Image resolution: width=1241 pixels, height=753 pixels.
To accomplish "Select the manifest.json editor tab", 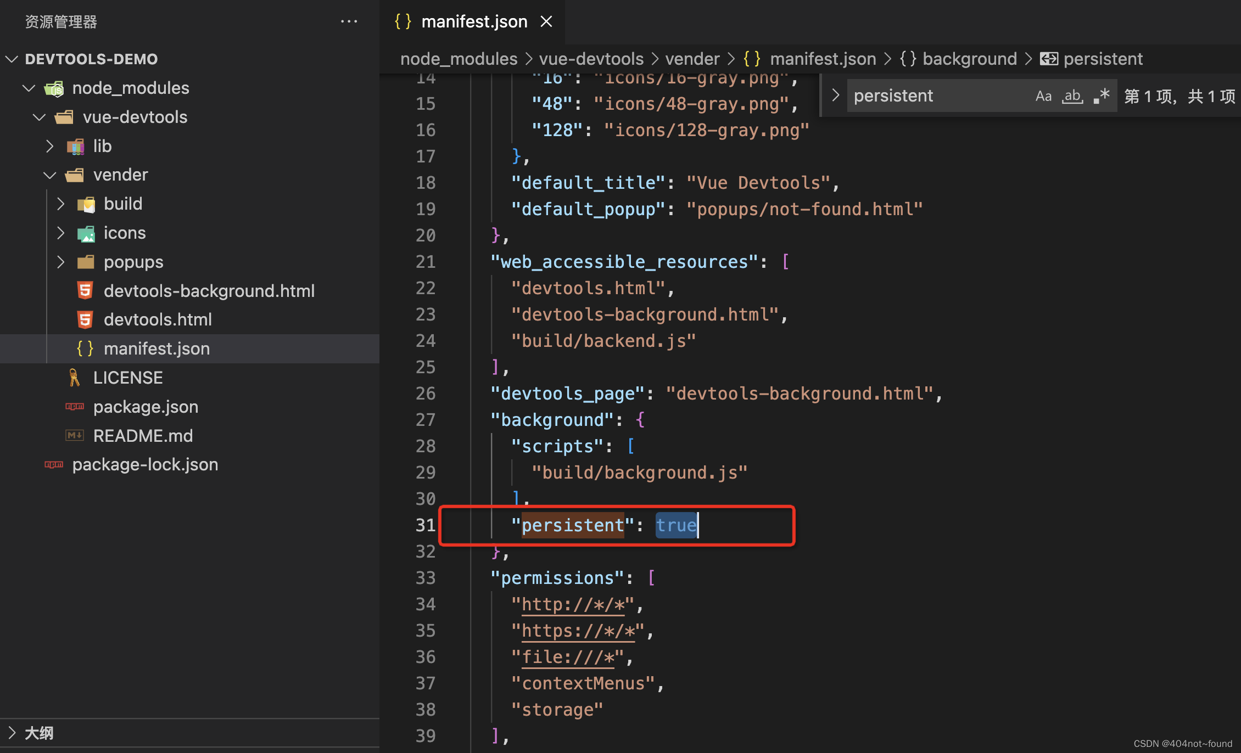I will pos(473,21).
